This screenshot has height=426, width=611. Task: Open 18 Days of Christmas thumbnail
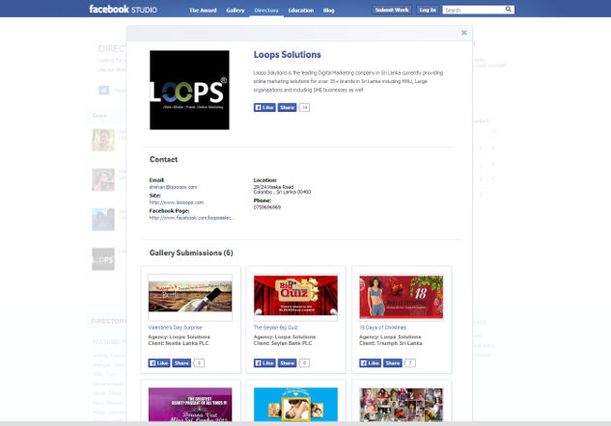[402, 298]
